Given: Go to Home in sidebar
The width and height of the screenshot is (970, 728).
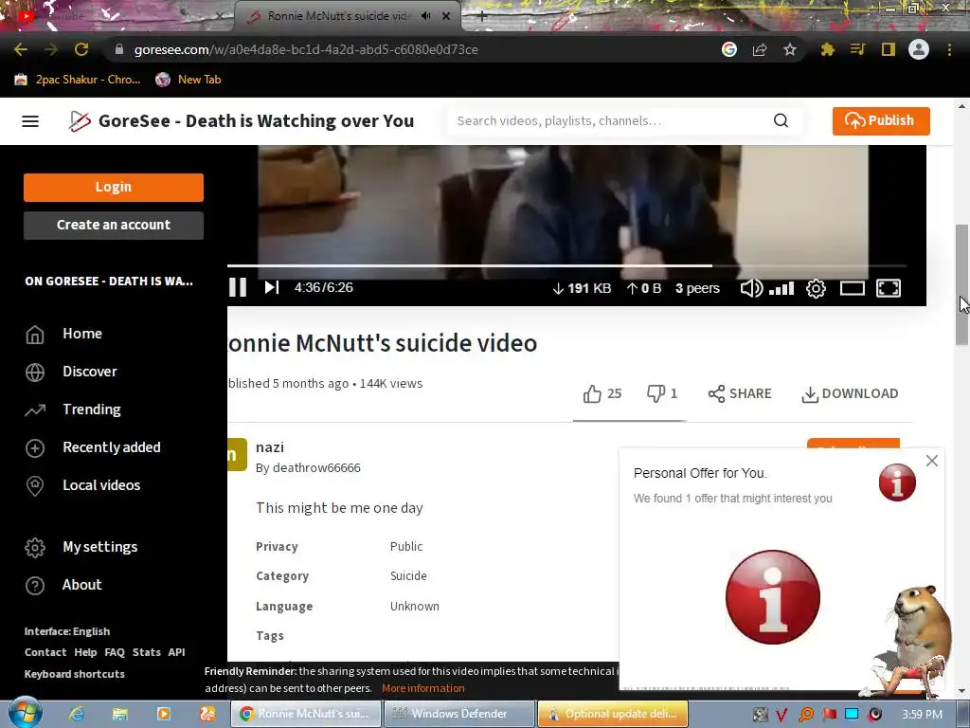Looking at the screenshot, I should point(82,334).
